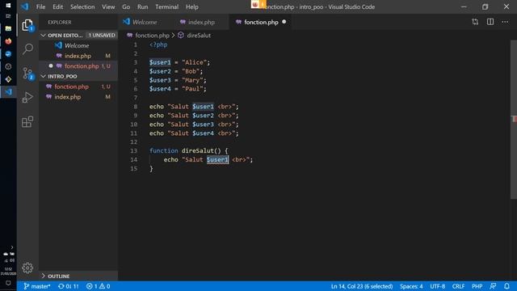
Task: Click the unsaved dot on fonction.php tab
Action: [x=284, y=22]
